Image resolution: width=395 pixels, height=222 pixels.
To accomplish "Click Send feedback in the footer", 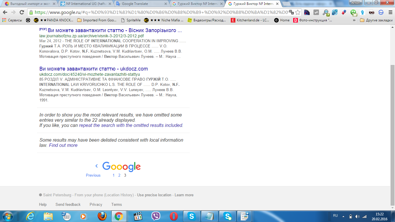I will pos(68,204).
